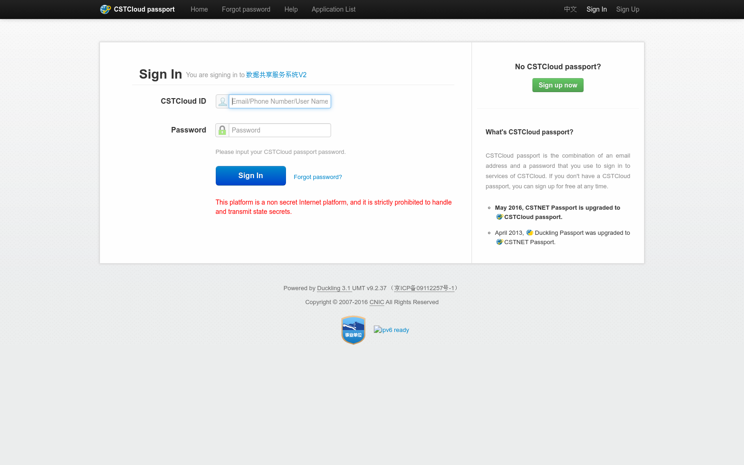Click the globe icon before CSTCloud passport bullet
Viewport: 744px width, 465px height.
tap(499, 217)
